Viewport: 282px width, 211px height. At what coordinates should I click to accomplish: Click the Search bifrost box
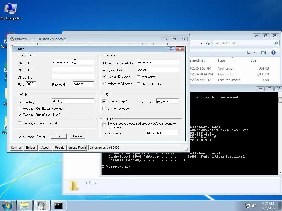246,43
